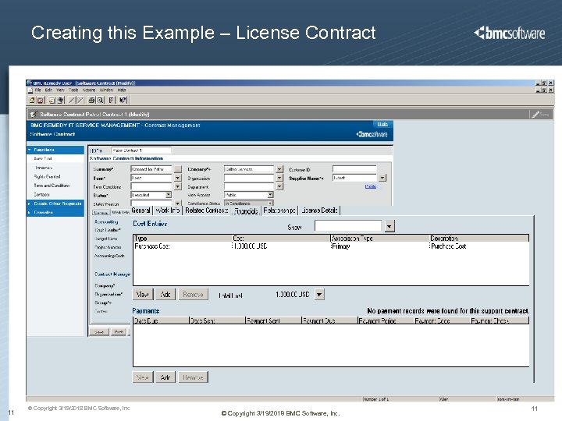Click Remove under the Cost Entries table
The image size is (562, 421).
194,295
